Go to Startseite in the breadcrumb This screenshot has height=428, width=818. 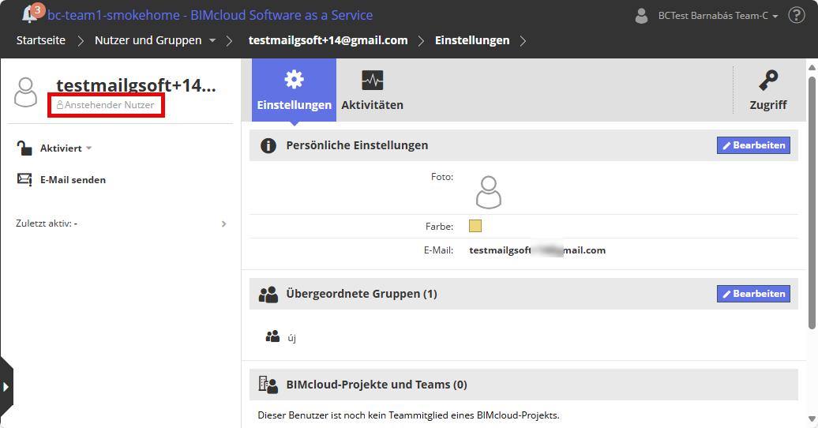41,40
